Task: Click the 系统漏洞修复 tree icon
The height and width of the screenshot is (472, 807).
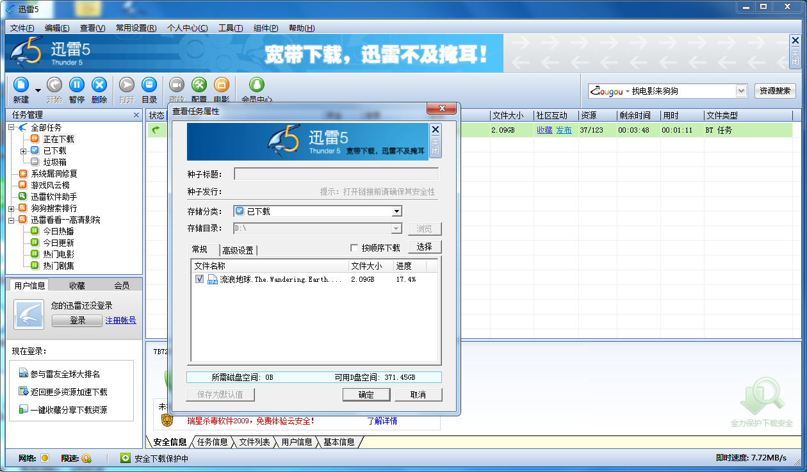Action: [x=23, y=174]
